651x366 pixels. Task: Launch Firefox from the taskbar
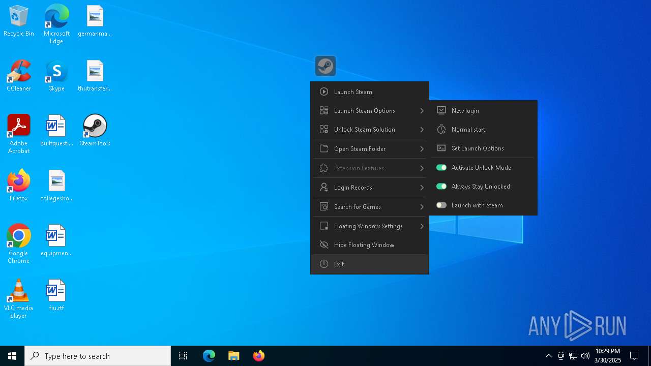coord(259,356)
